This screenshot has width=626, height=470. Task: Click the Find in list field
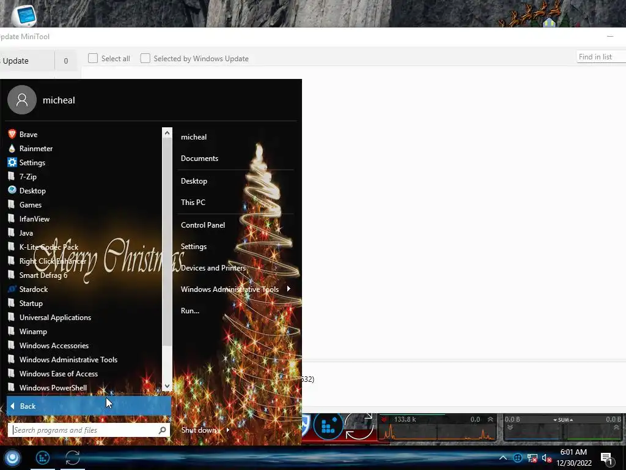pos(601,57)
